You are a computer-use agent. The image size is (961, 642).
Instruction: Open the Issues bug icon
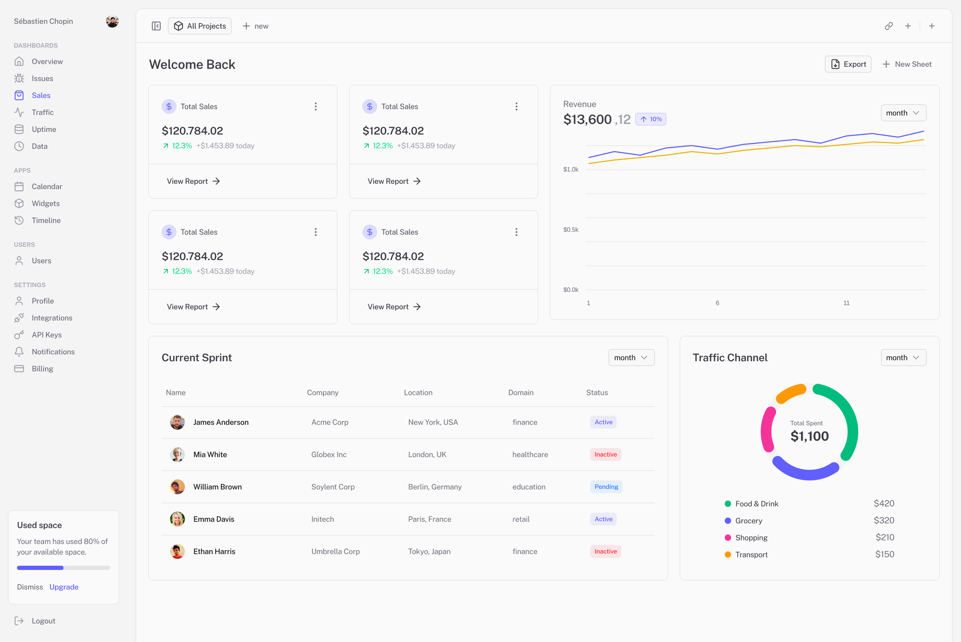click(x=19, y=78)
